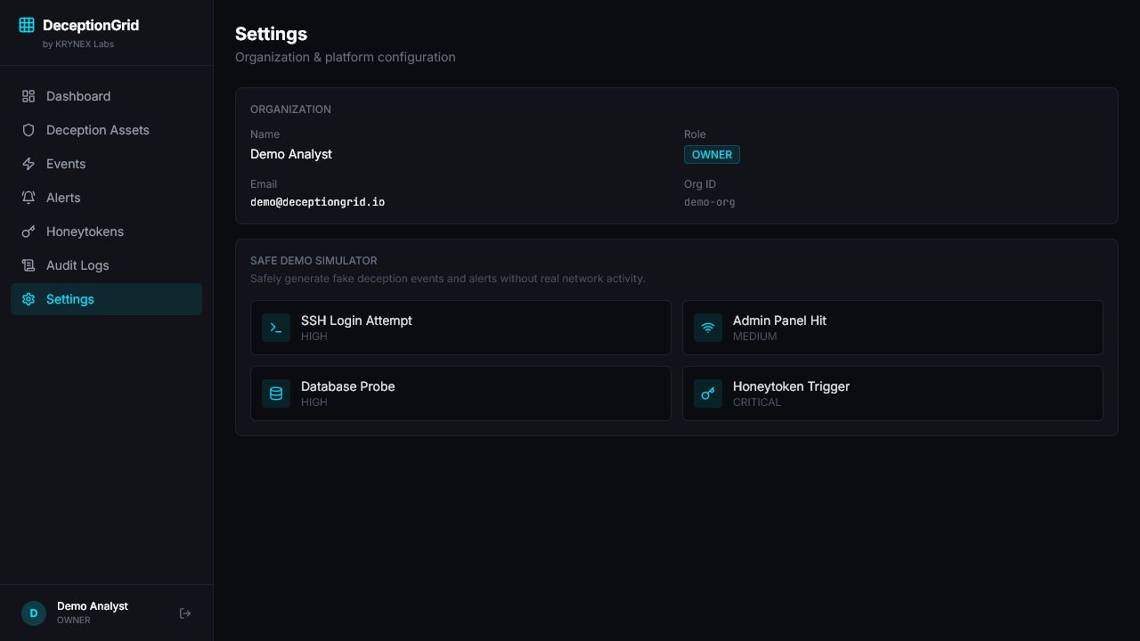This screenshot has width=1140, height=641.
Task: Click the OWNER role badge
Action: [712, 155]
